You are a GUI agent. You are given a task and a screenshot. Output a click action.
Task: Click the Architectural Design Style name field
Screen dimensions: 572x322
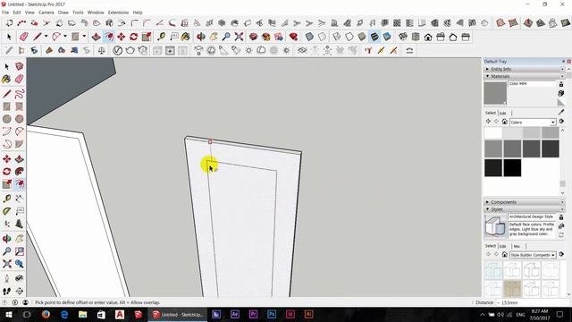(x=531, y=216)
